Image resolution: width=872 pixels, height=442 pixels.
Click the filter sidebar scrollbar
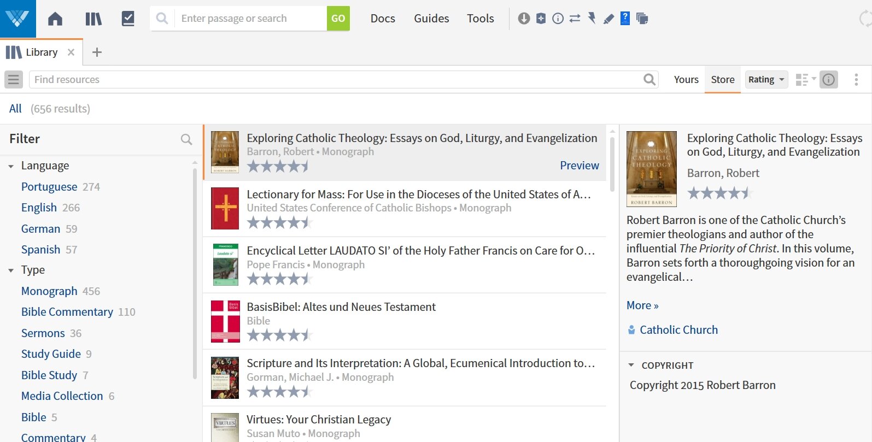(x=195, y=273)
